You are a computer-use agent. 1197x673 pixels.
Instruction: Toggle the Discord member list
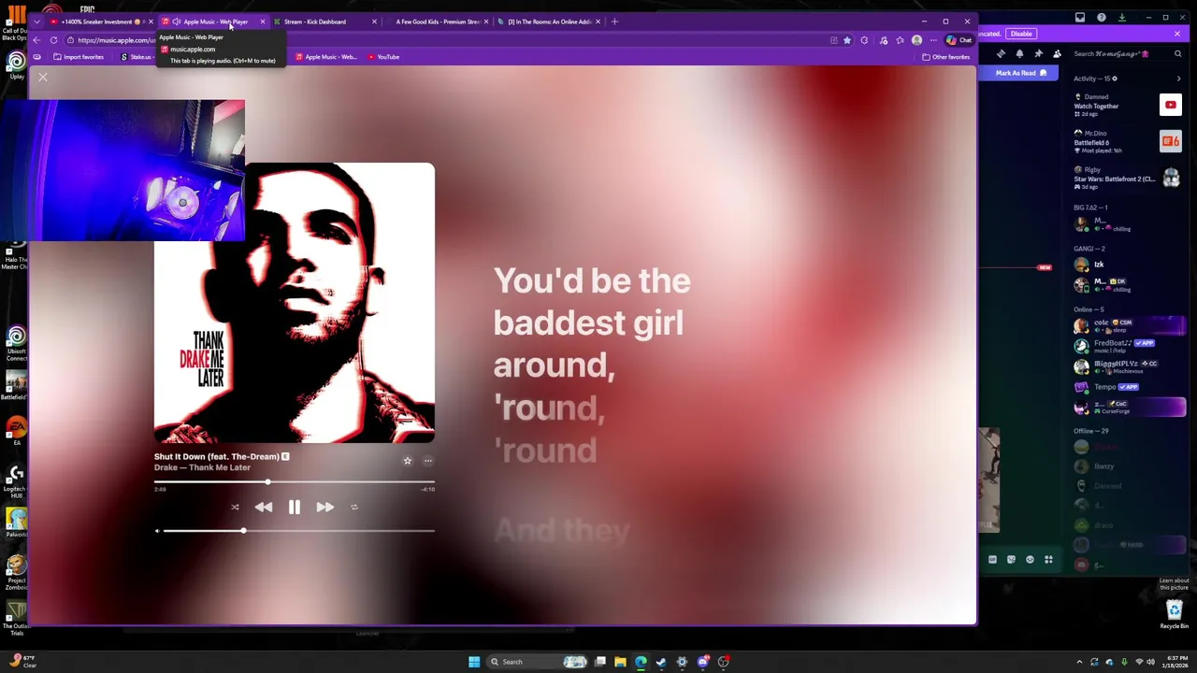(1057, 54)
